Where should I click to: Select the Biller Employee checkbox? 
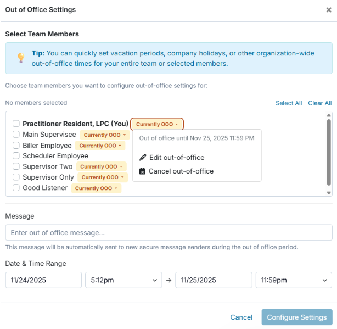(16, 146)
